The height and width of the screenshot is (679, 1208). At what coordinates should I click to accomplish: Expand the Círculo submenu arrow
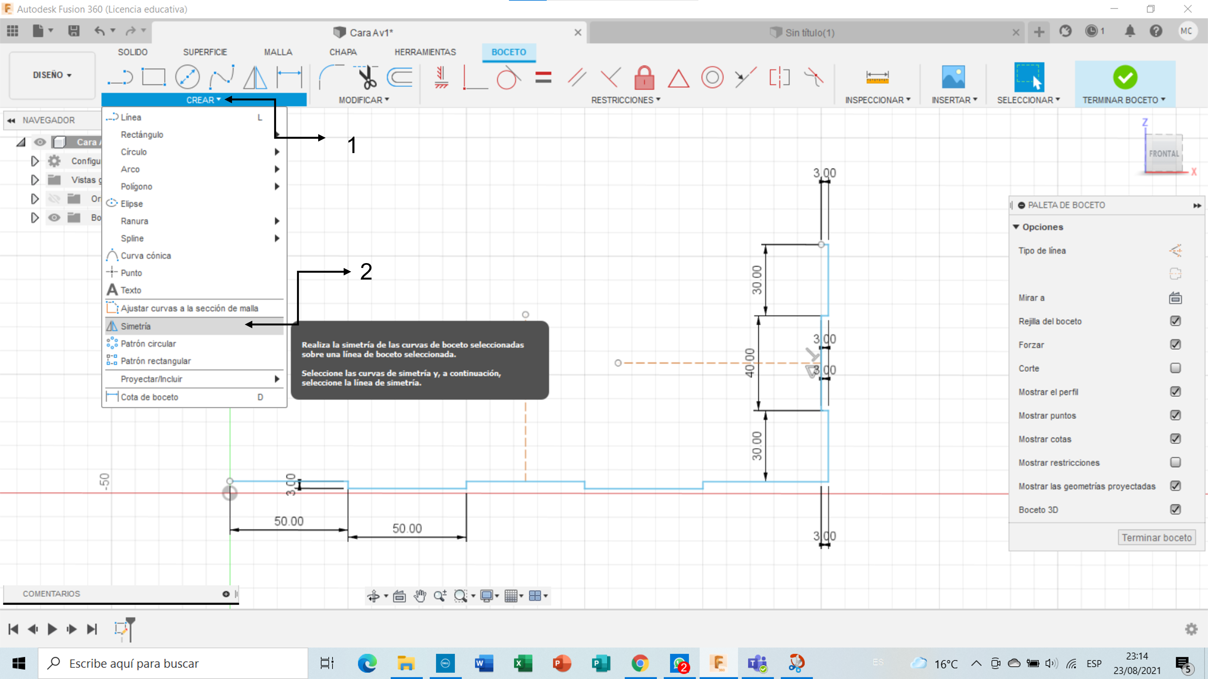point(277,152)
